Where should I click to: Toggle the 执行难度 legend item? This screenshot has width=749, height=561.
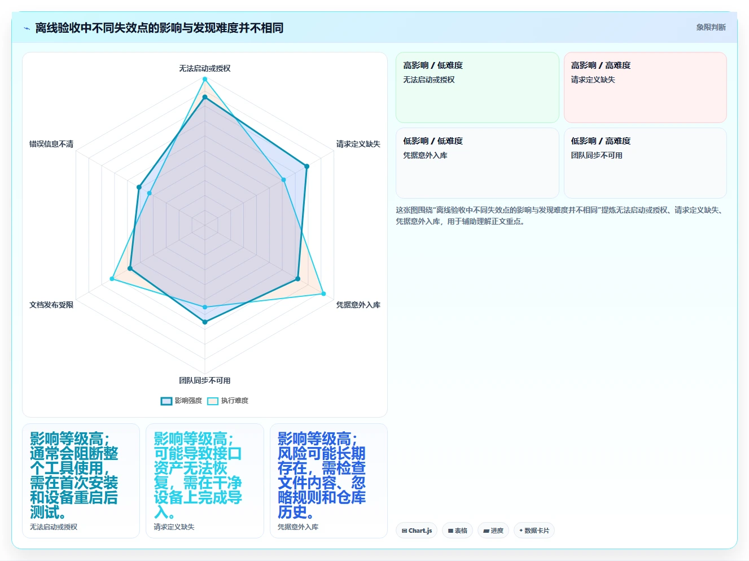coord(227,401)
